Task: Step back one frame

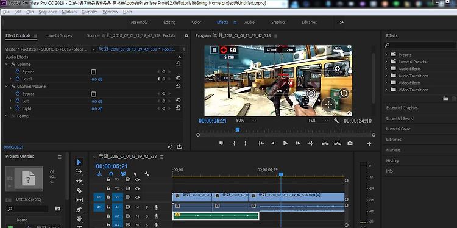Action: pos(274,143)
